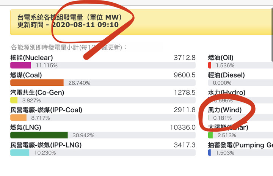Viewport: 273px width, 176px height.
Task: Click the 燃煤(Coal) label
Action: point(26,75)
